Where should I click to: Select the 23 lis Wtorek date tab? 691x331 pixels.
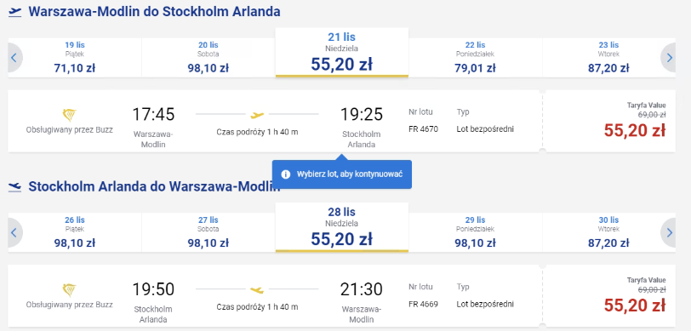608,58
